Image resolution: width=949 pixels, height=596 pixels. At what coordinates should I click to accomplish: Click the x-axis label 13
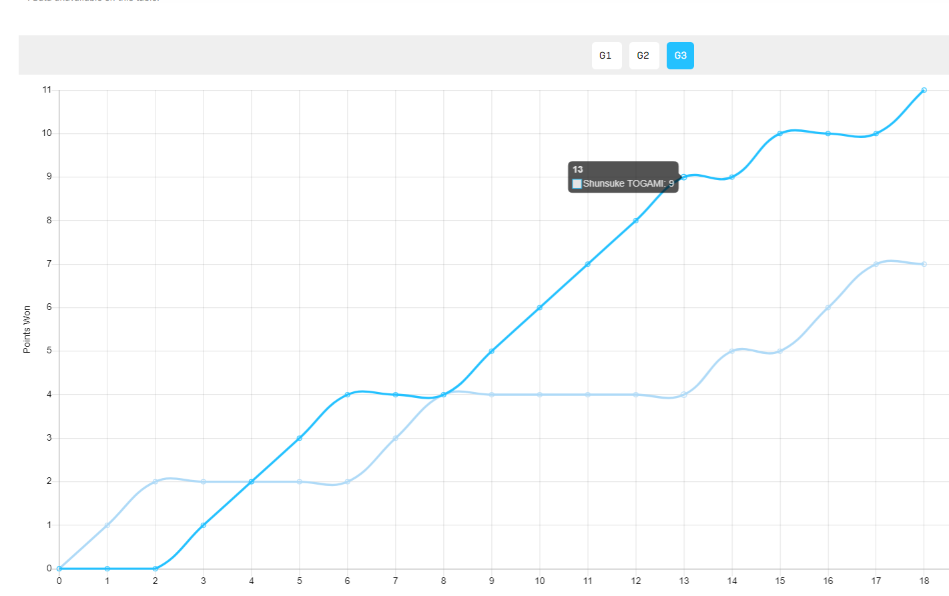[x=684, y=581]
